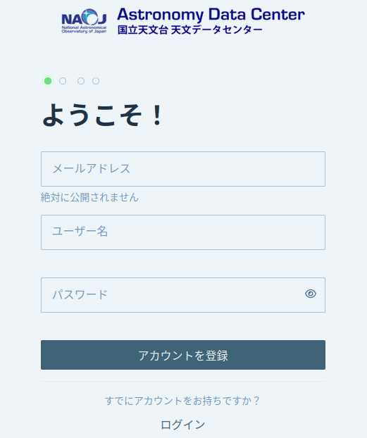Image resolution: width=367 pixels, height=438 pixels.
Task: Jump to the third step indicator dot
Action: click(x=81, y=81)
